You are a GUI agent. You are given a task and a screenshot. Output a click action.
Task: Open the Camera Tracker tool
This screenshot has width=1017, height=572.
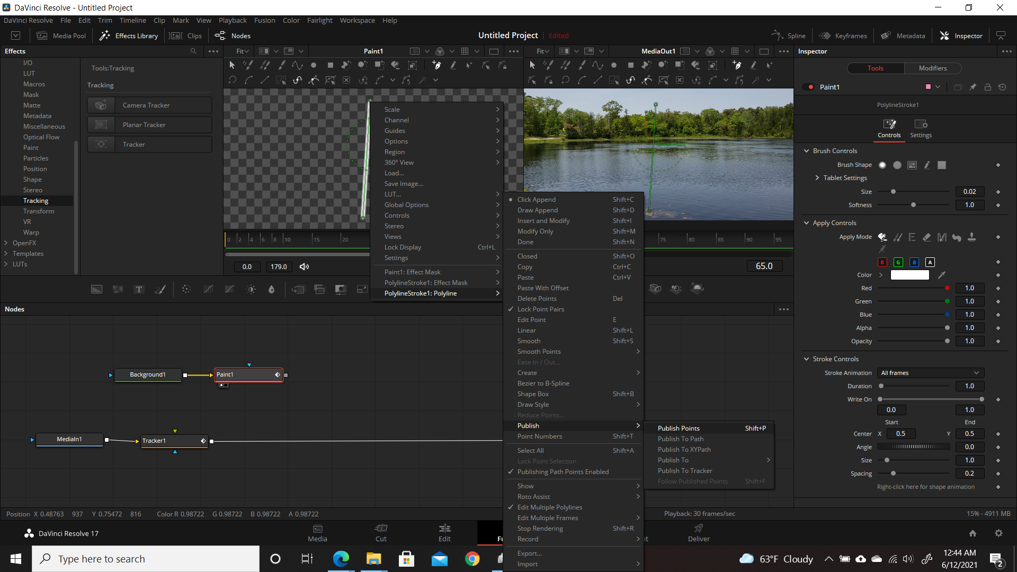[x=149, y=105]
